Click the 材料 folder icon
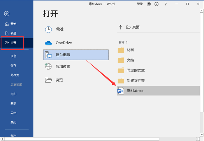Viewport: 204px width, 141px height. (121, 50)
